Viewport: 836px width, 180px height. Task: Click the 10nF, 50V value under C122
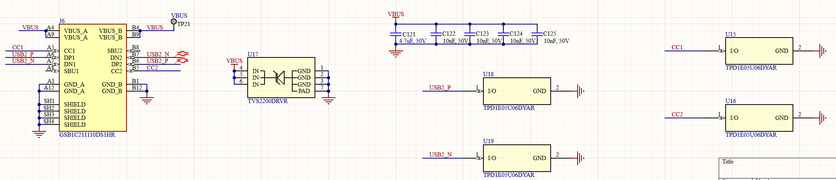(x=456, y=41)
